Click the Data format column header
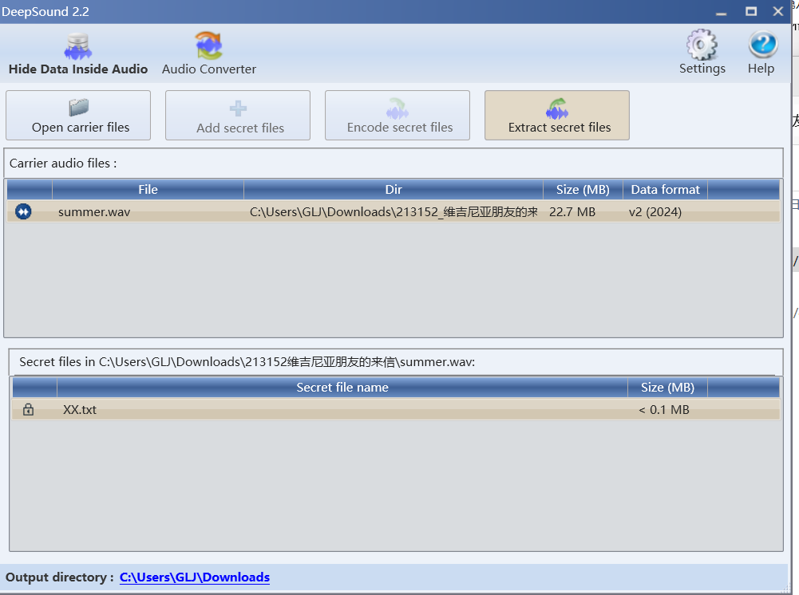Viewport: 799px width, 595px height. click(x=665, y=189)
